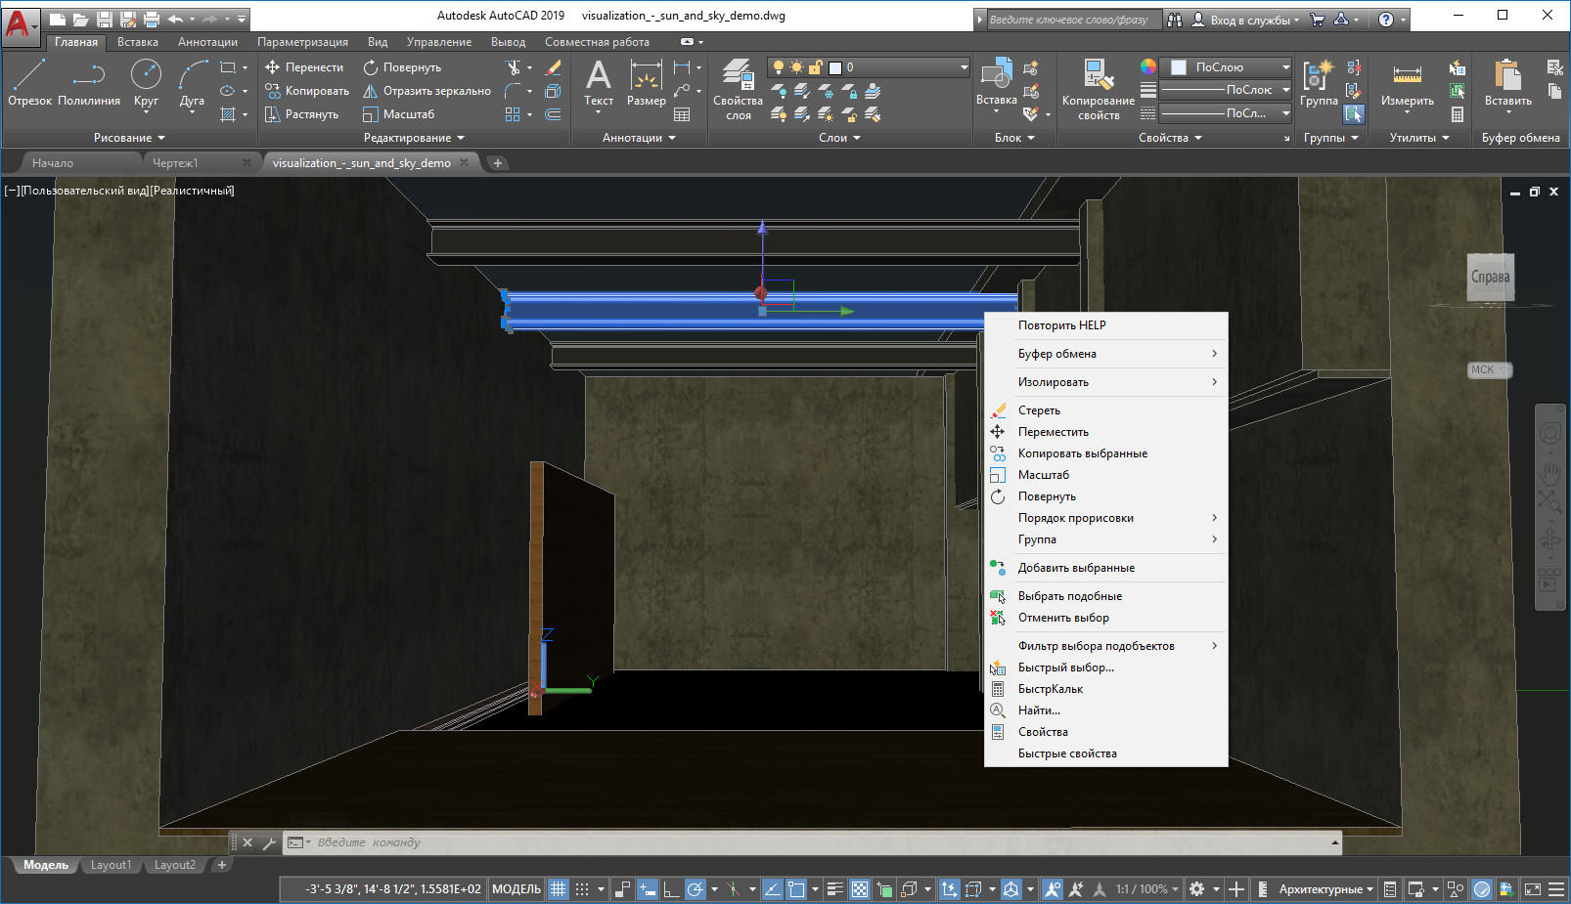Expand the Редактирование panel
Screen dimensions: 1571x904
[414, 138]
